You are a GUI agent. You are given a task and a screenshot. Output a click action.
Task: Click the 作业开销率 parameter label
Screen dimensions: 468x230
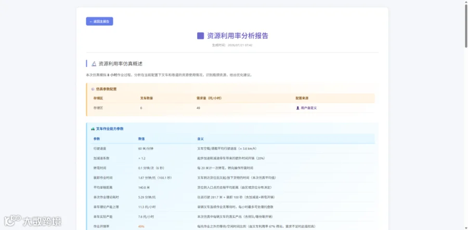pyautogui.click(x=101, y=227)
